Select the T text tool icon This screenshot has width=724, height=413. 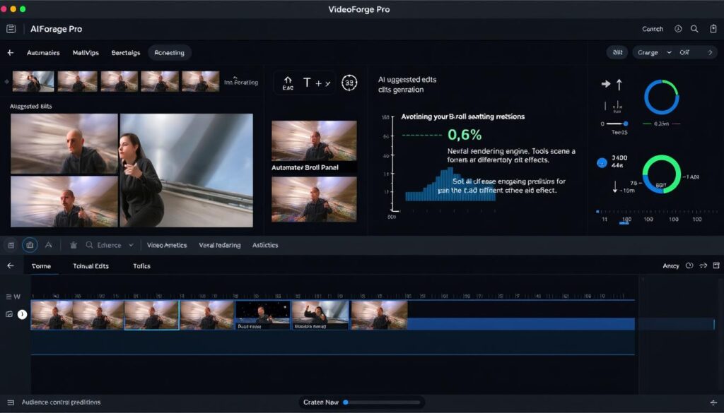307,83
